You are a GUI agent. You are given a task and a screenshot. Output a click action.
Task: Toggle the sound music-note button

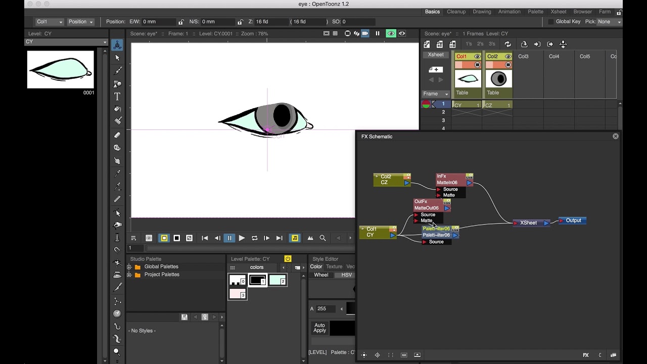click(295, 238)
